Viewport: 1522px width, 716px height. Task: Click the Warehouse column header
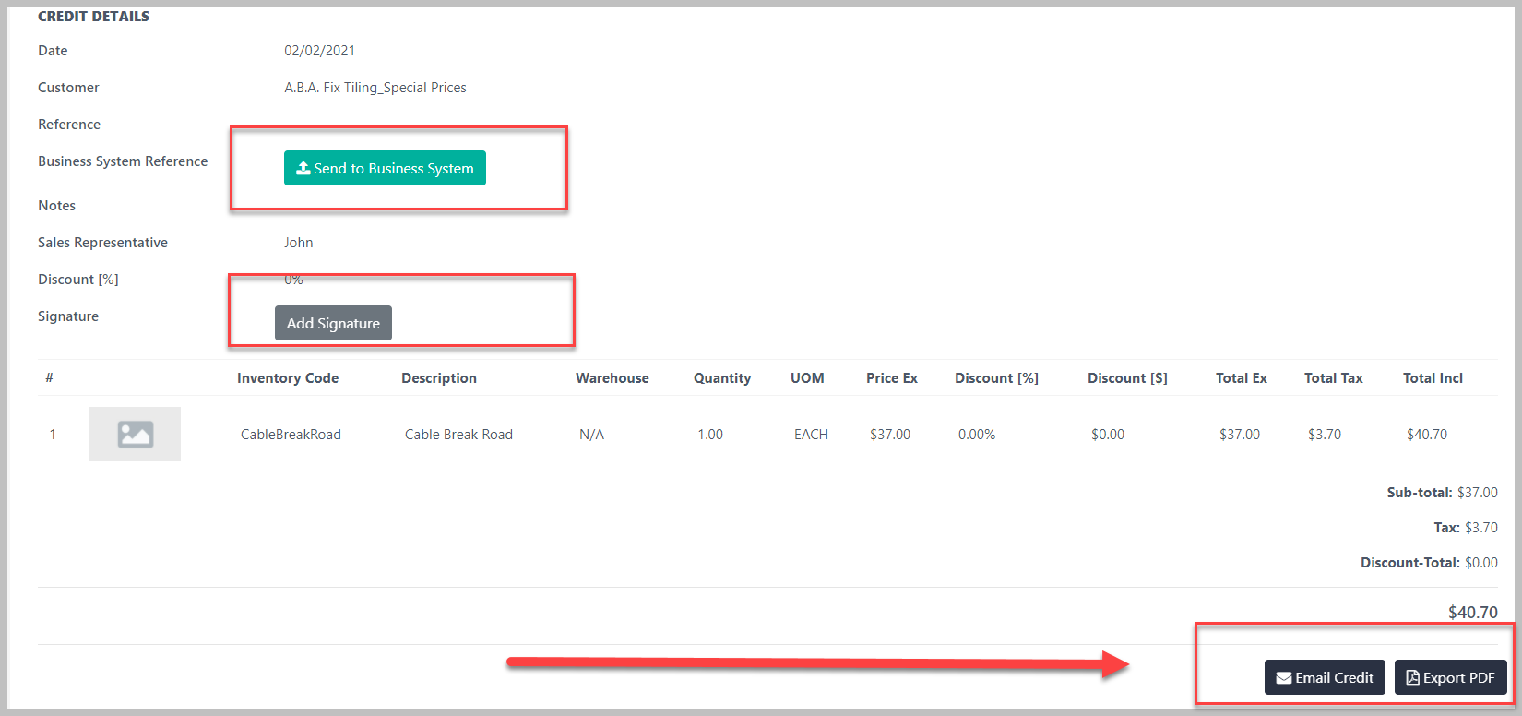tap(612, 378)
